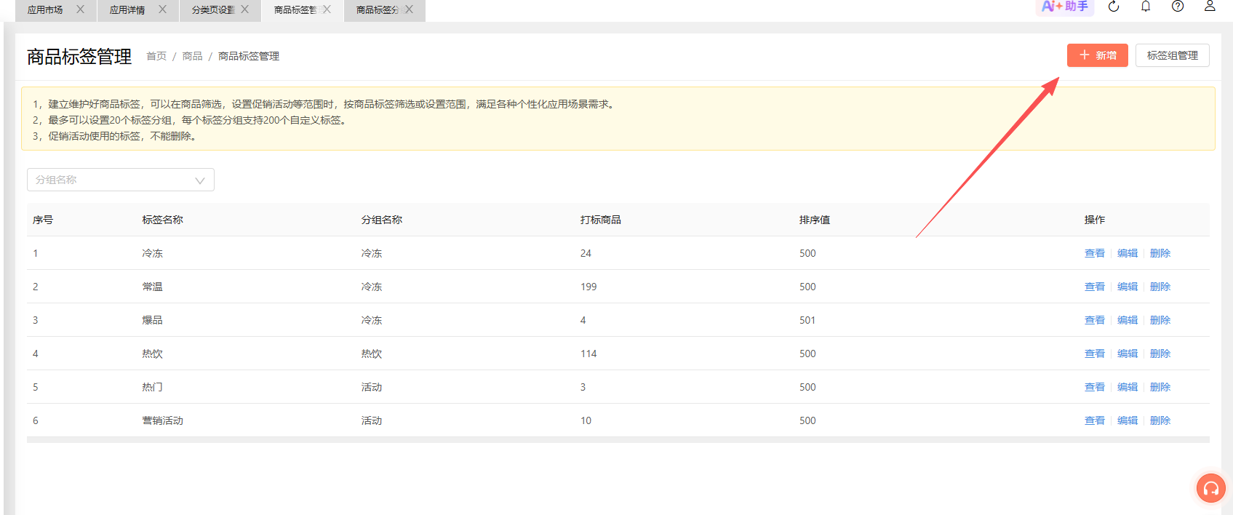Delete the 营销活动 tag row
Screen dimensions: 1233x515
coord(1160,420)
